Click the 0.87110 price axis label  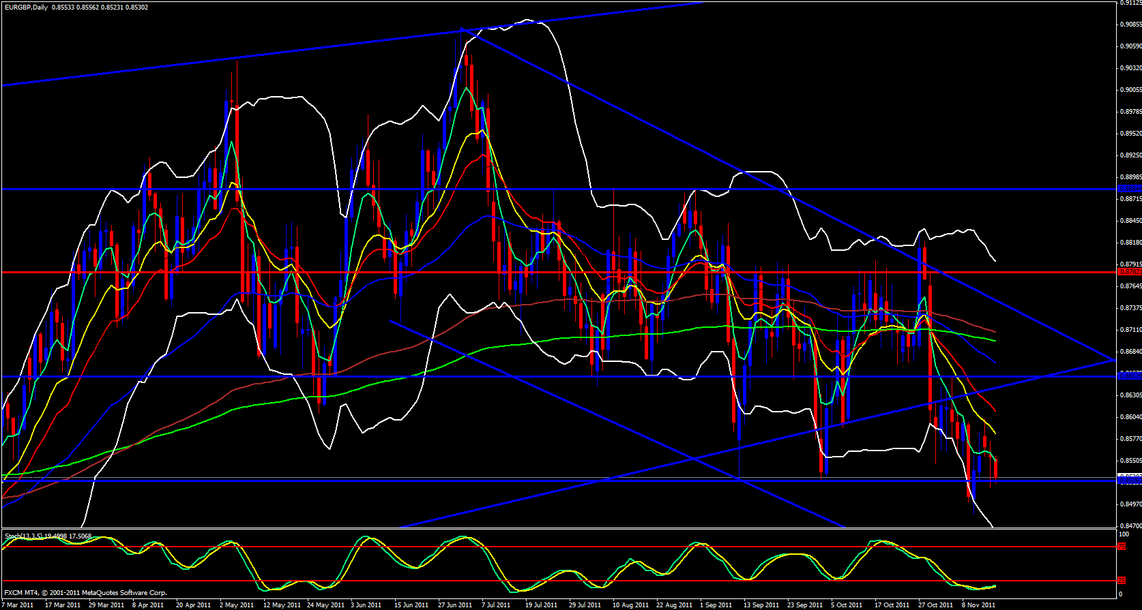(1130, 330)
